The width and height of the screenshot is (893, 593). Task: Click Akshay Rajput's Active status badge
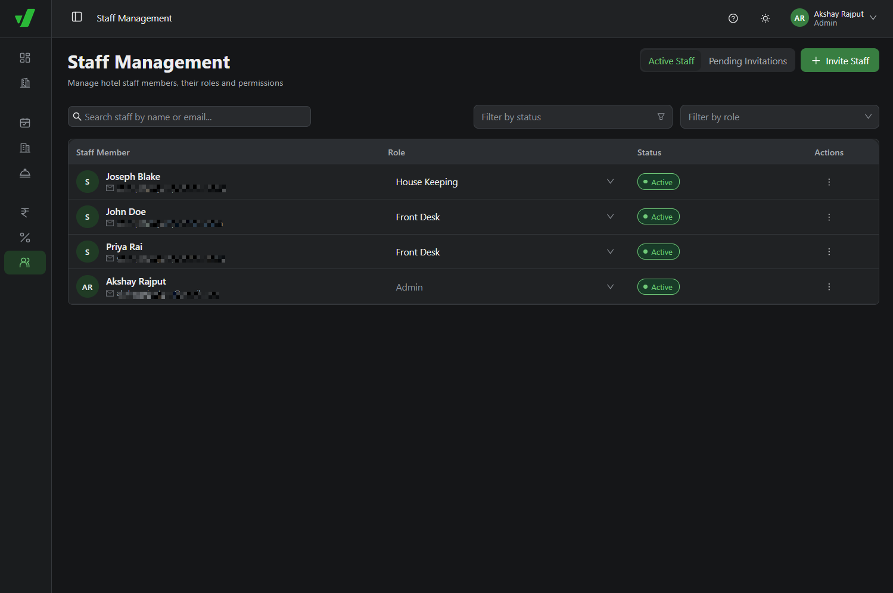[658, 287]
